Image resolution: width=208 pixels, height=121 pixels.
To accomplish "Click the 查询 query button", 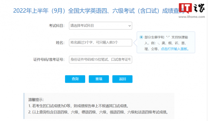I will coord(75,79).
